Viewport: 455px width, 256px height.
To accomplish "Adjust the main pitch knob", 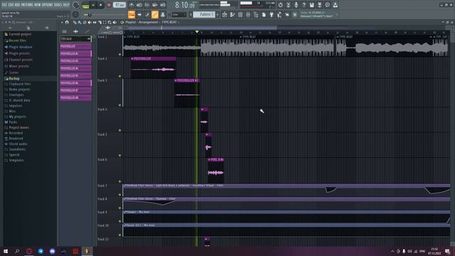I will (75, 14).
